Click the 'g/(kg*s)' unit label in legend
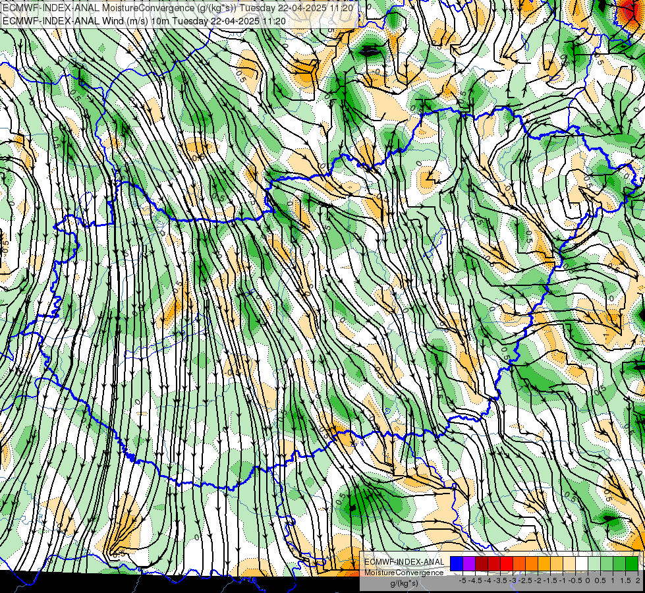645x593 pixels. click(x=404, y=584)
